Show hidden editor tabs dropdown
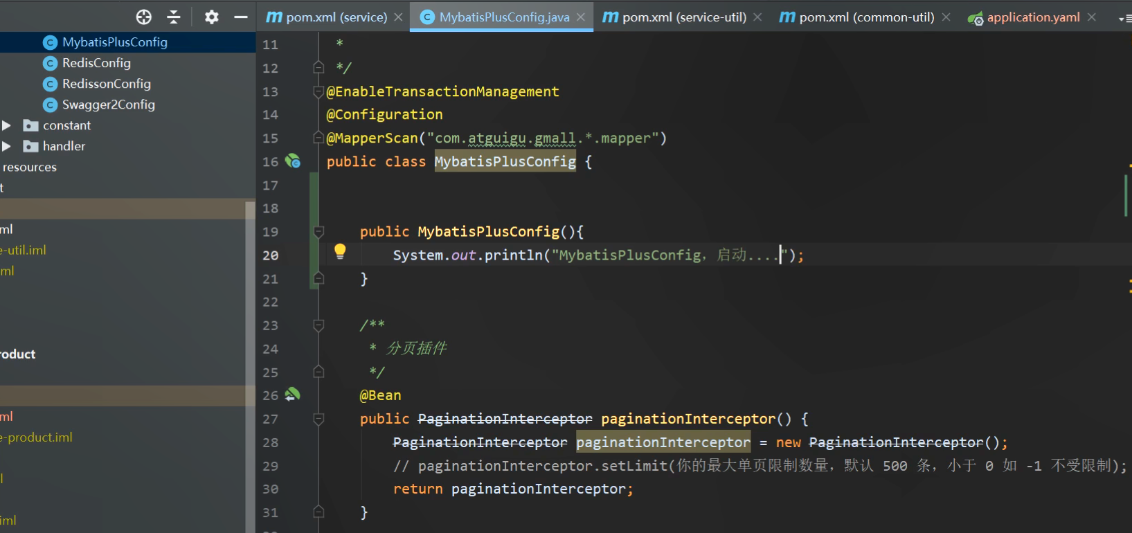The height and width of the screenshot is (533, 1132). pos(1124,19)
